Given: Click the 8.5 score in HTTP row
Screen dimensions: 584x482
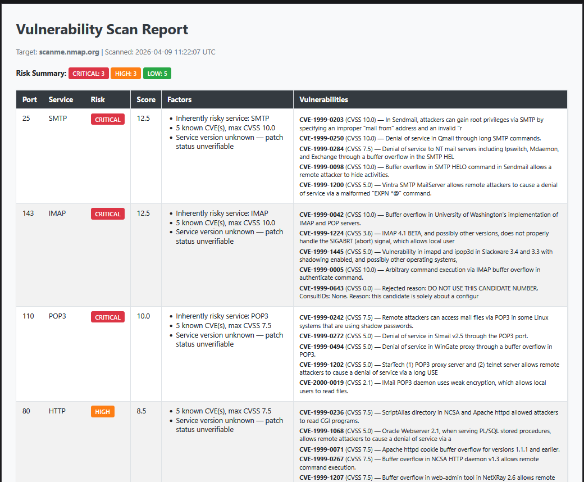Looking at the screenshot, I should click(141, 411).
